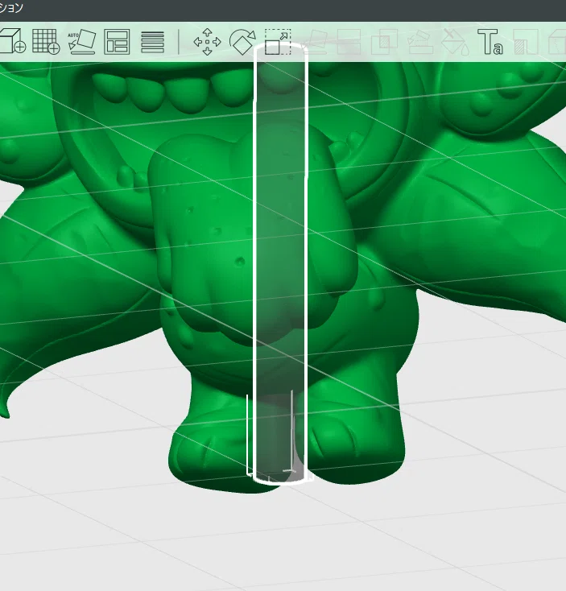Select the Color painting tool
The height and width of the screenshot is (591, 566).
click(526, 41)
